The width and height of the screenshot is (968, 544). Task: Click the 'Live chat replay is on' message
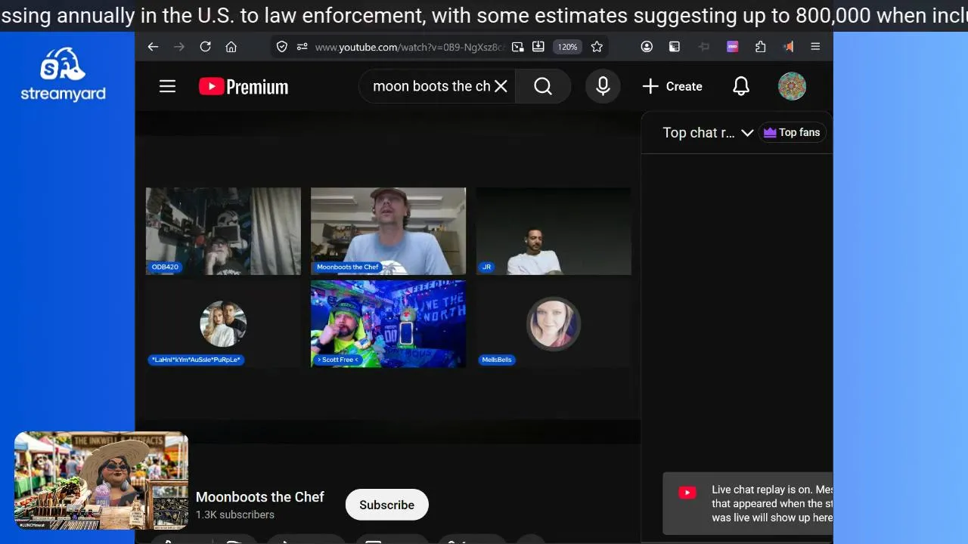point(772,503)
